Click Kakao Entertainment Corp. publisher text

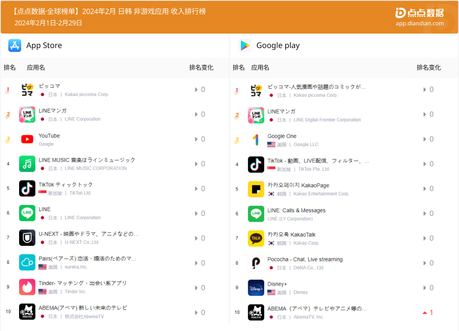(x=322, y=194)
